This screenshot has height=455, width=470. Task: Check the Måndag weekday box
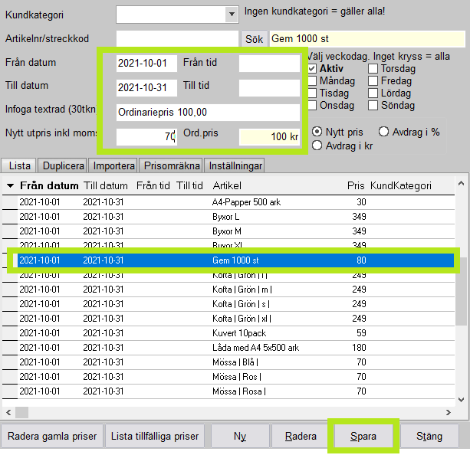point(312,81)
